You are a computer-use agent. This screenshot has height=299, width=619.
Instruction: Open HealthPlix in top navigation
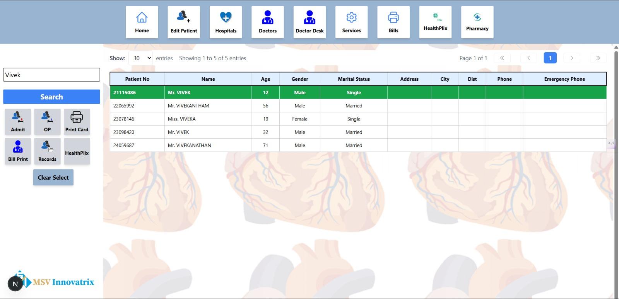coord(435,22)
